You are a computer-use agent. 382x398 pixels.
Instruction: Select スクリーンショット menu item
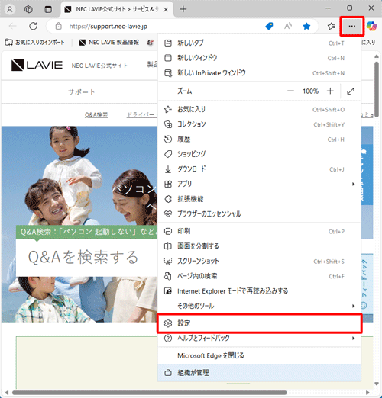259,261
